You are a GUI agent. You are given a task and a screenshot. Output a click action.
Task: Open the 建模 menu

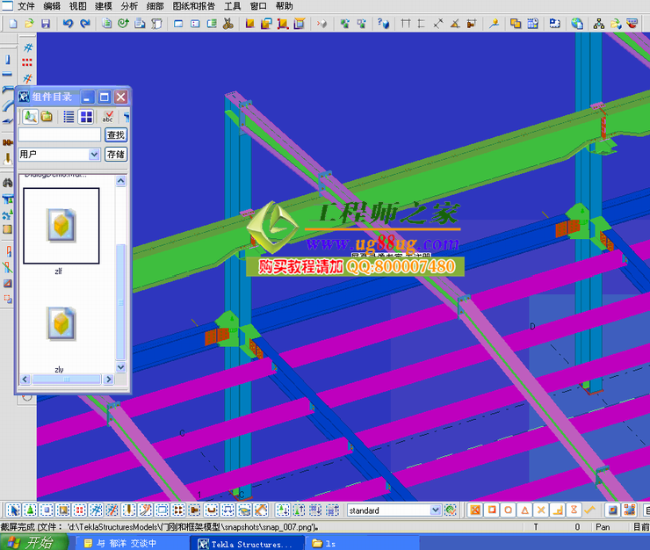[x=103, y=5]
